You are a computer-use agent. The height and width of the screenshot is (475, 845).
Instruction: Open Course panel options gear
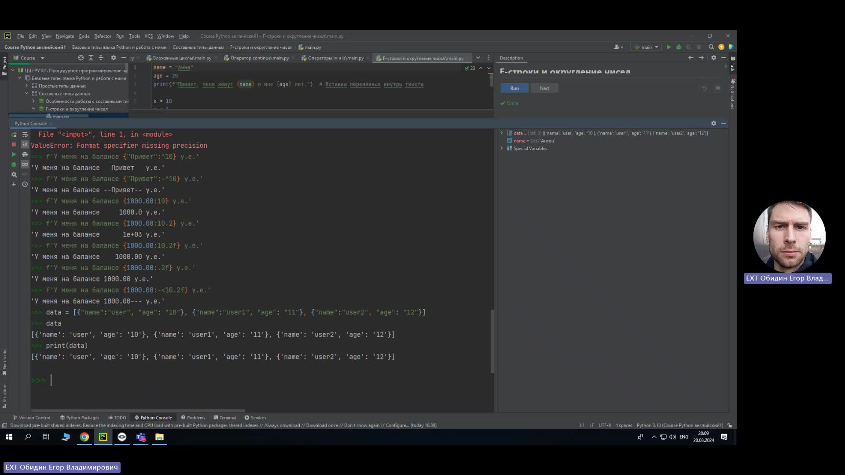(x=114, y=58)
